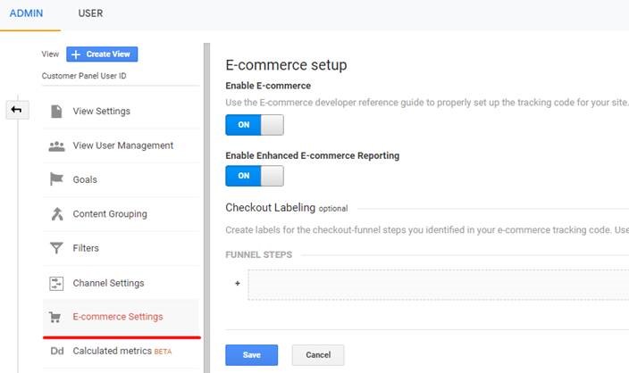Select the ADMIN tab
The height and width of the screenshot is (373, 629).
(26, 13)
